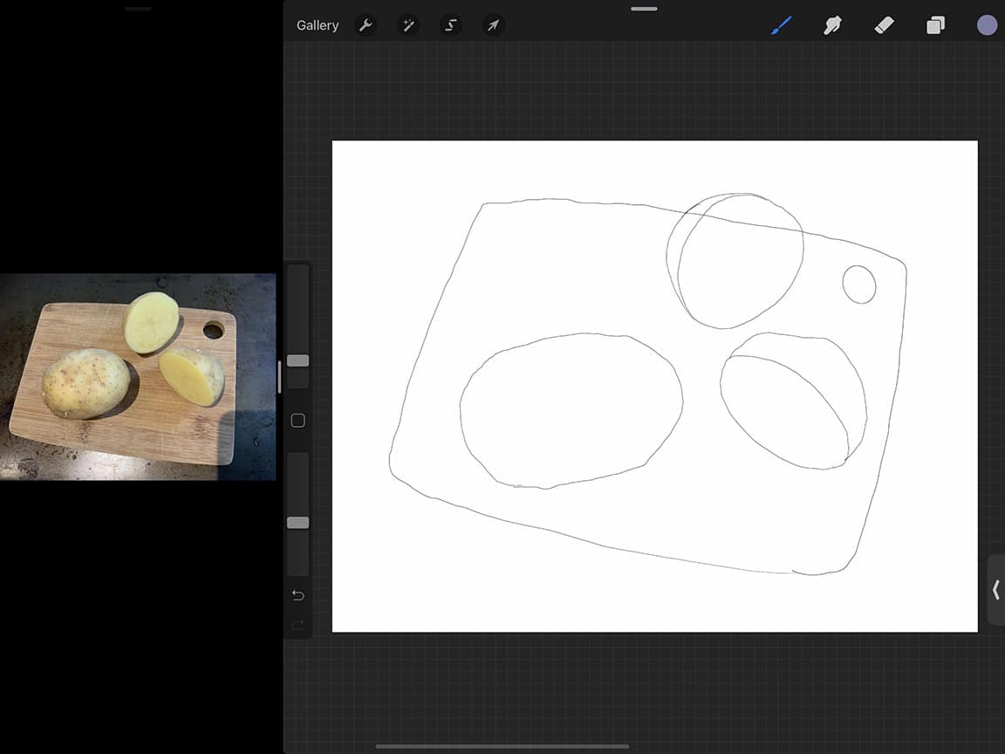
Task: Return to the Gallery
Action: coord(317,25)
